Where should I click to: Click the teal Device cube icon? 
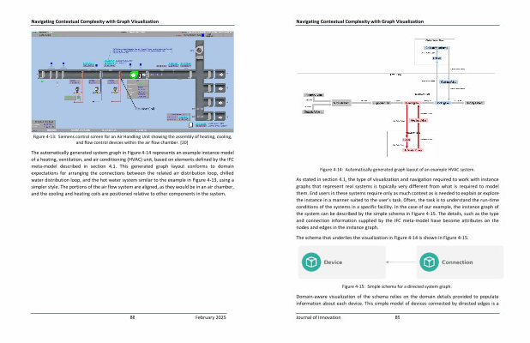(310, 262)
